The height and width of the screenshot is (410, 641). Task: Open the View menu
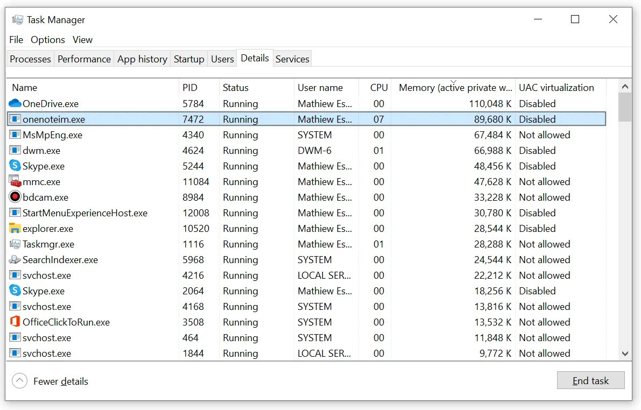82,40
